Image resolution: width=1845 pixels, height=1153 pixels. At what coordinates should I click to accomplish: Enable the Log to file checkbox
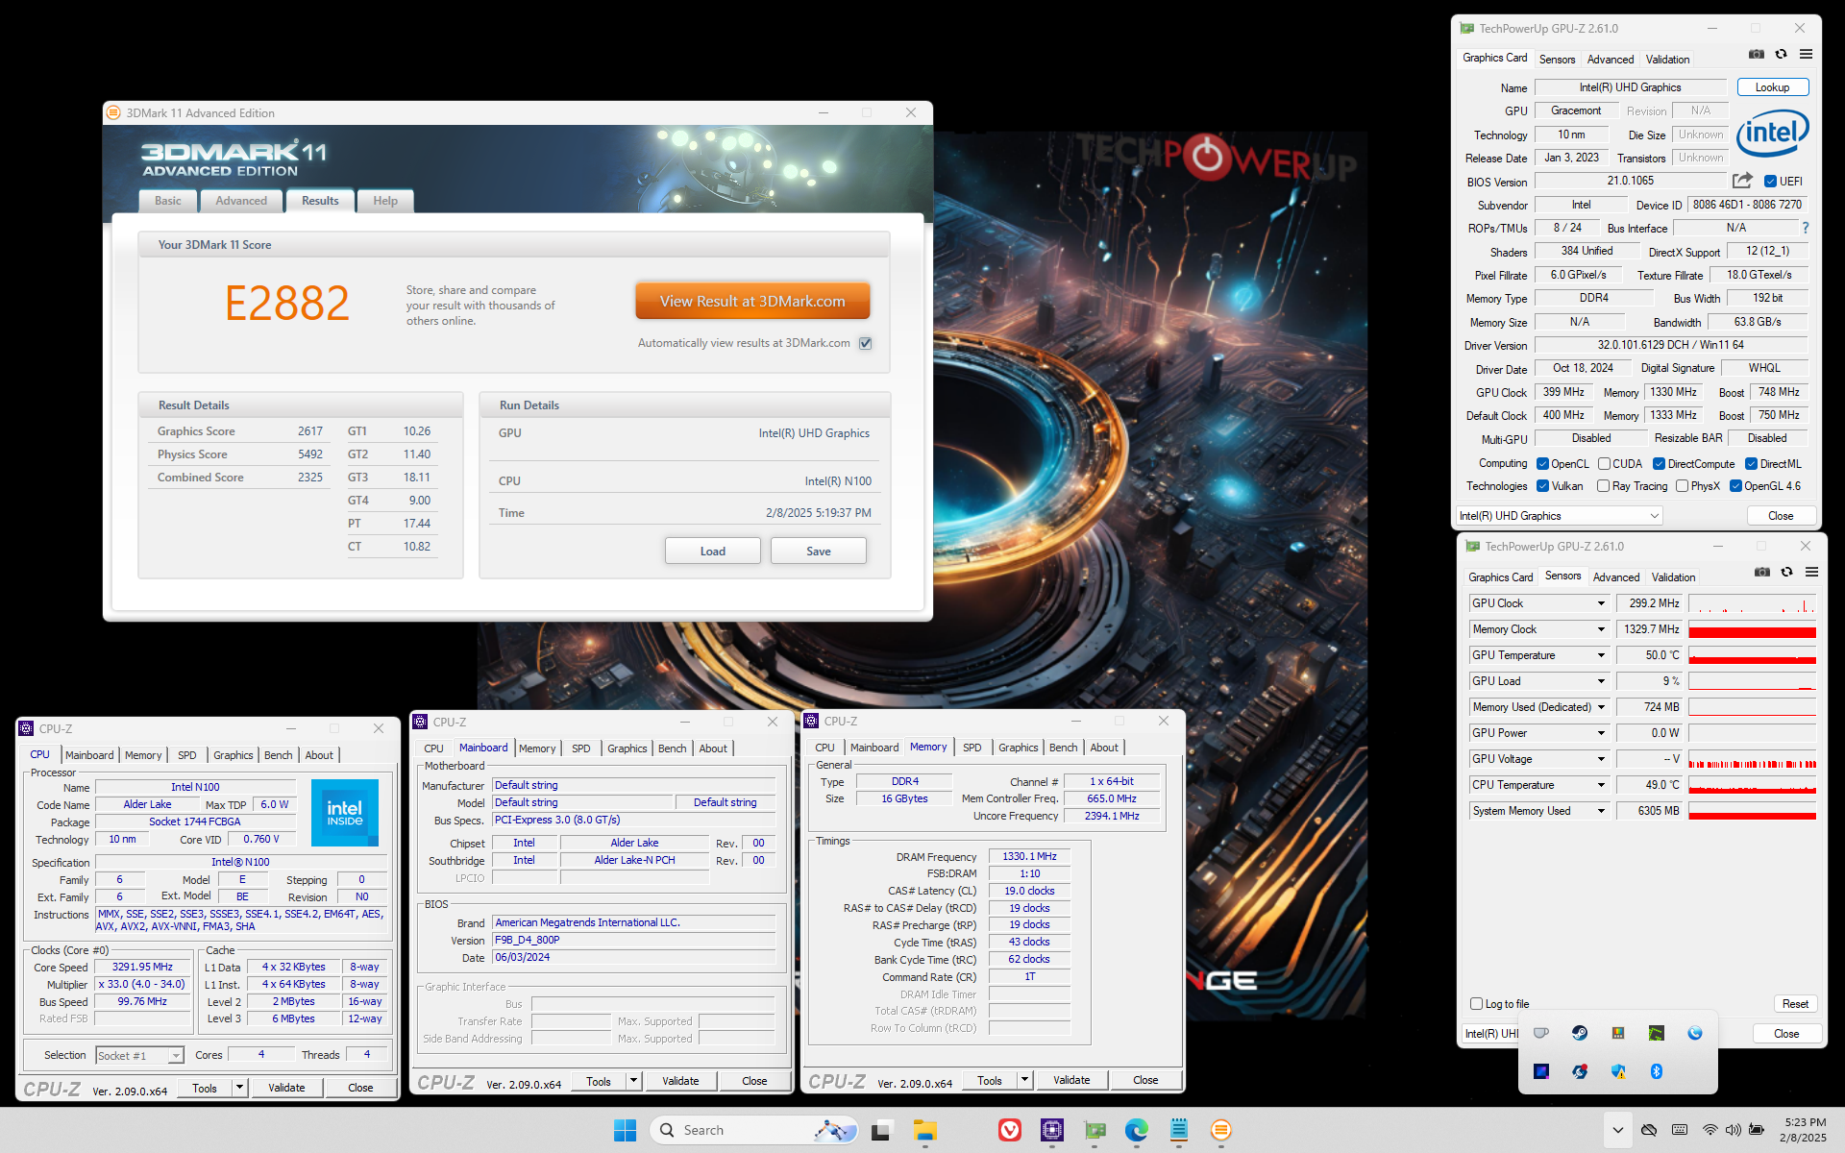tap(1477, 1004)
